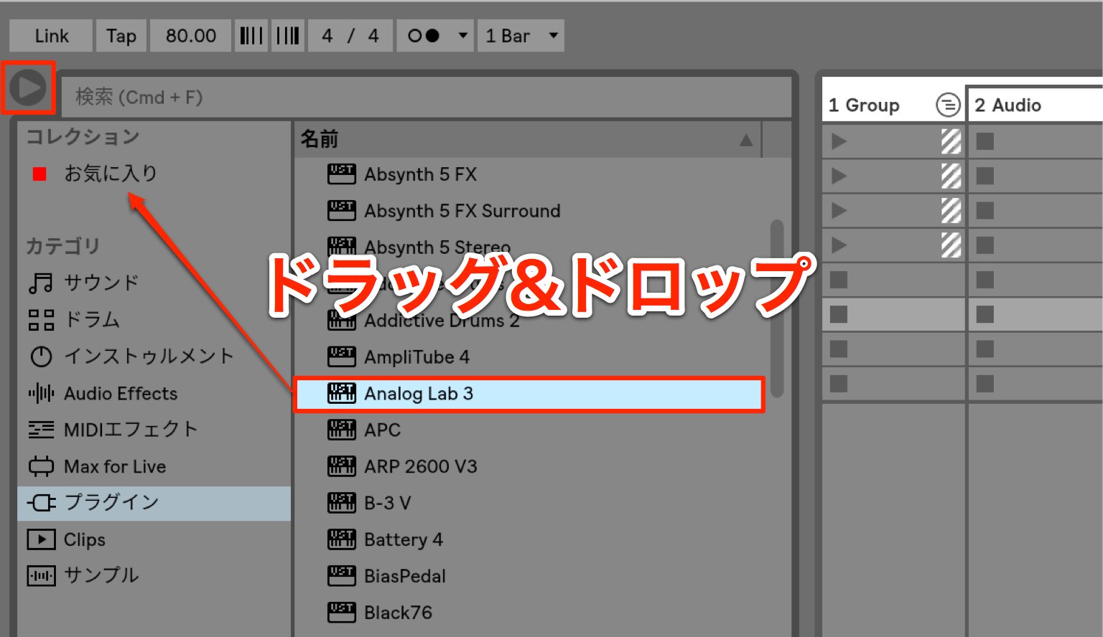Viewport: 1103px width, 637px height.
Task: Select time signature denominator 4
Action: [x=373, y=36]
